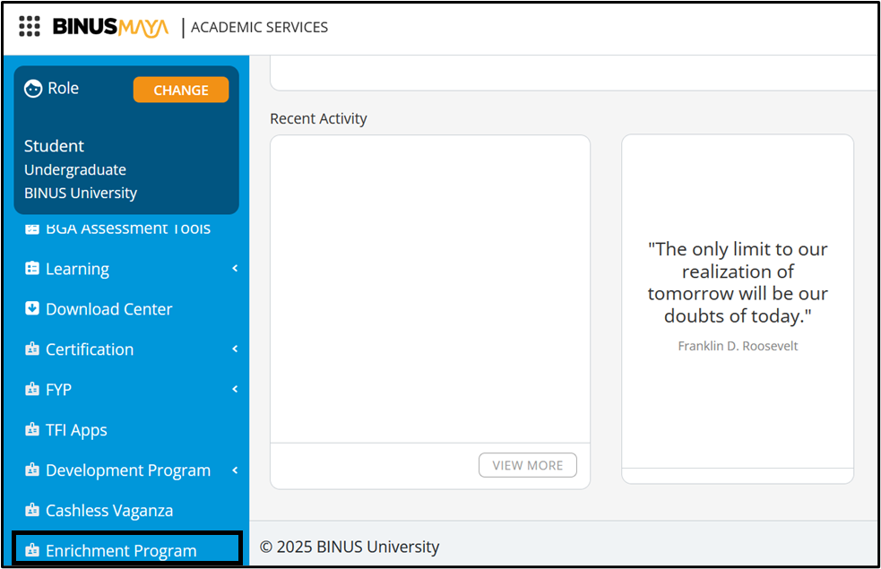881x569 pixels.
Task: Open BGA Assessment Tools menu item
Action: [127, 228]
